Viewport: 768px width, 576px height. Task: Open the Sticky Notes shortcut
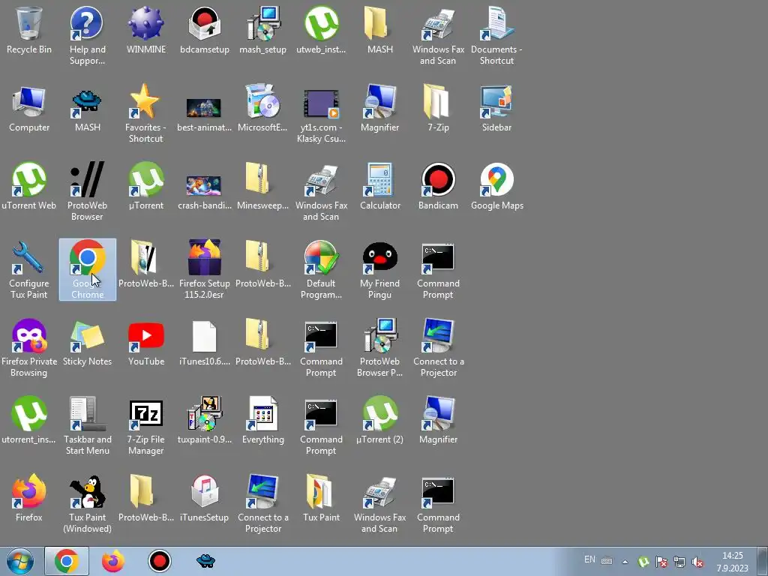pyautogui.click(x=87, y=342)
